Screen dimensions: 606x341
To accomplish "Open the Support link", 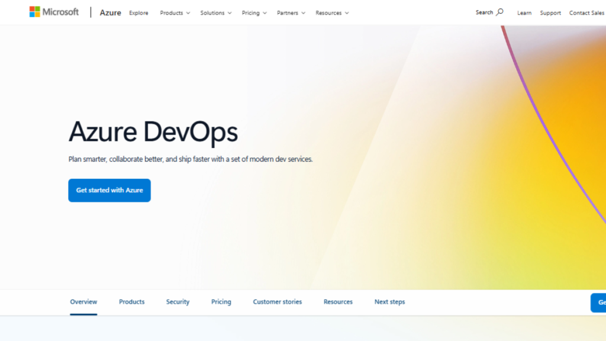I will (x=550, y=13).
